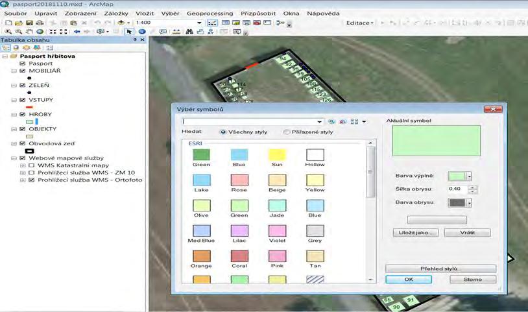Click the Vrátit button
This screenshot has width=528, height=312.
click(x=467, y=233)
